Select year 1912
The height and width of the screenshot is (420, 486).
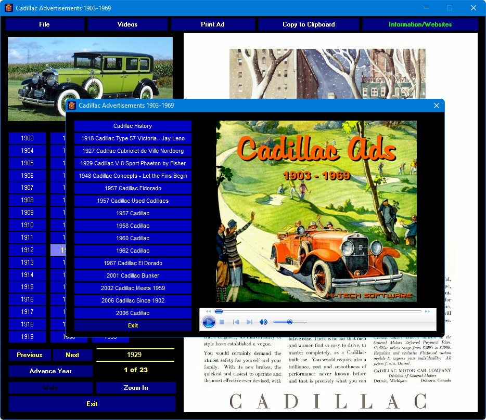coord(27,250)
